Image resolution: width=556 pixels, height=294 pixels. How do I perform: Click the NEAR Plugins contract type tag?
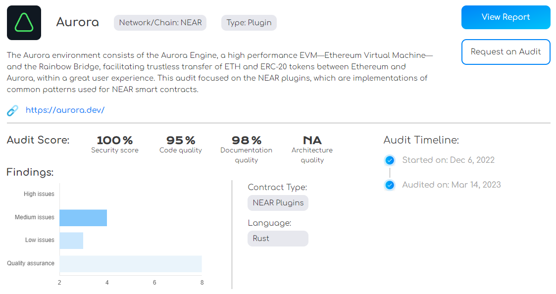(x=278, y=202)
